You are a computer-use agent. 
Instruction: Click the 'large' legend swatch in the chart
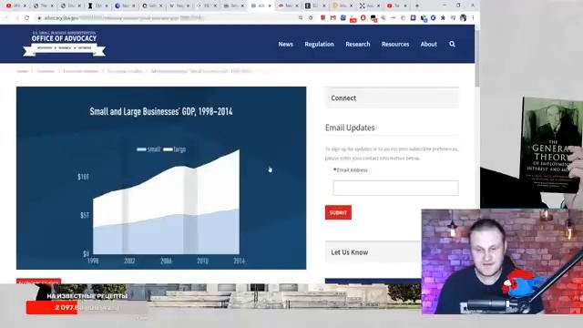[x=168, y=149]
